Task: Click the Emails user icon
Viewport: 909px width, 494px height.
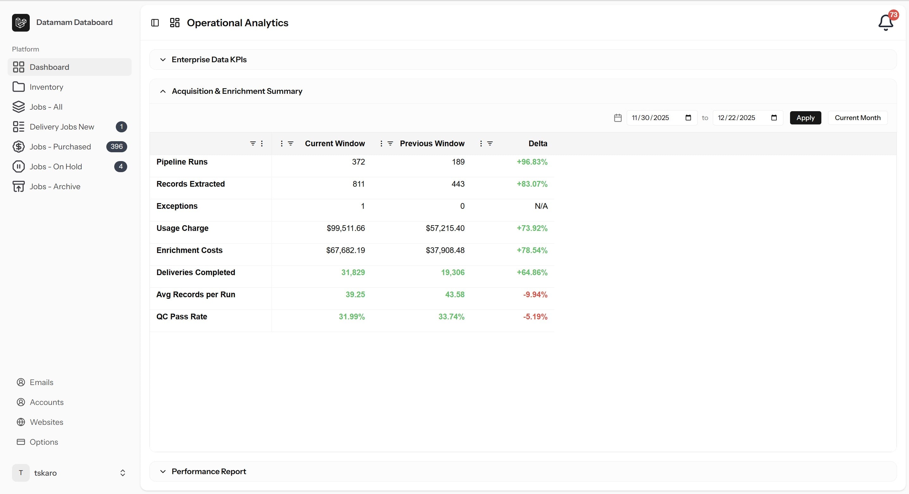Action: click(x=21, y=382)
